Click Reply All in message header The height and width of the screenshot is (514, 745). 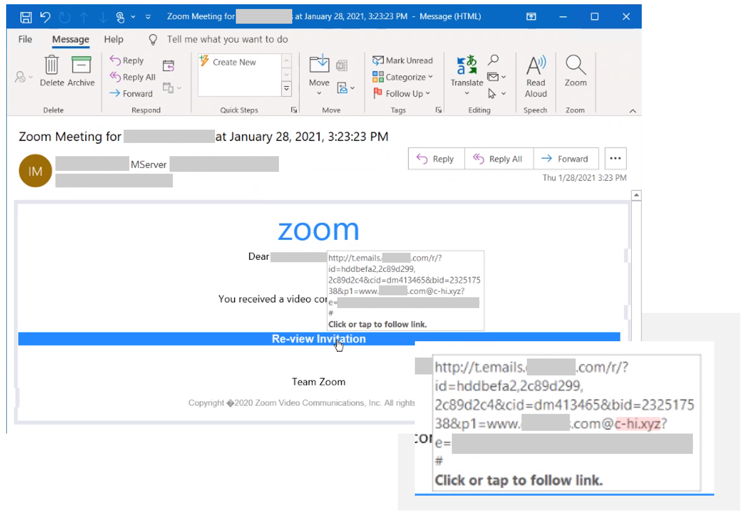tap(498, 159)
